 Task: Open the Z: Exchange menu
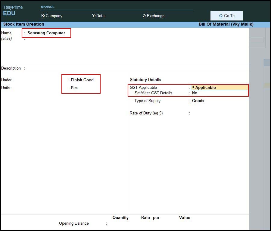point(154,16)
